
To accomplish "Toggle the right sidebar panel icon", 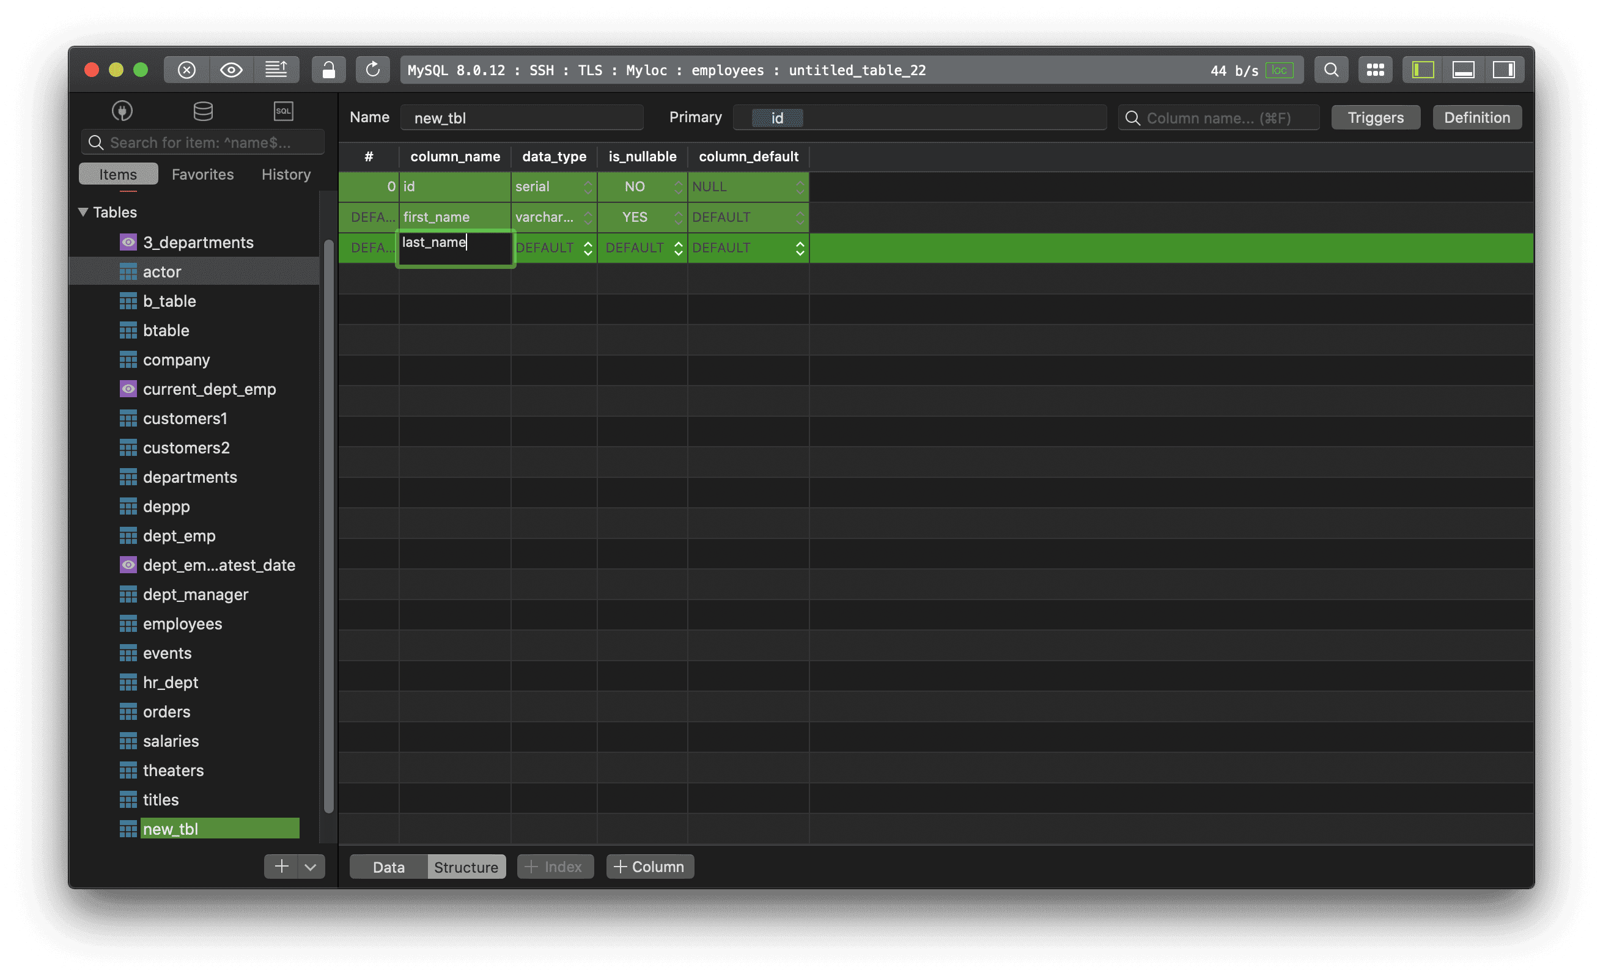I will (x=1504, y=70).
